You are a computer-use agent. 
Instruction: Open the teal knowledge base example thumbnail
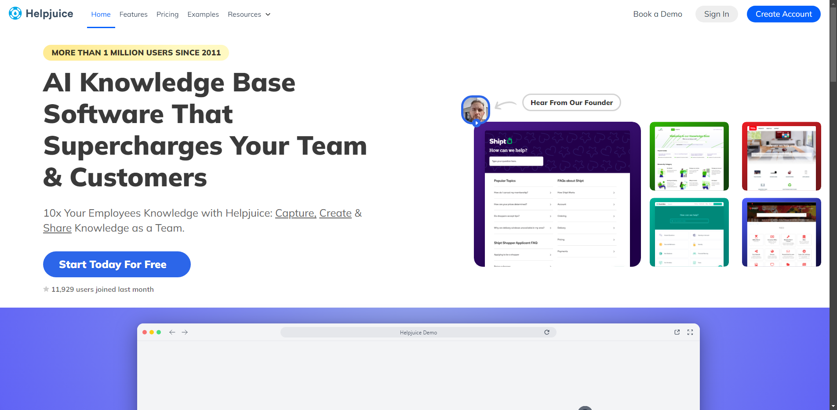(689, 232)
